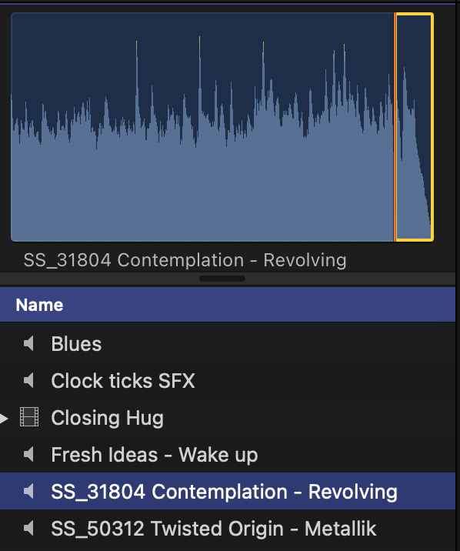The width and height of the screenshot is (460, 551).
Task: Click the SS_31804 Contemplation - Revolving label under the waveform
Action: pyautogui.click(x=185, y=260)
